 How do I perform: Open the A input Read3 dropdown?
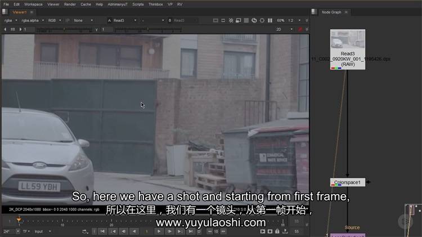click(x=125, y=20)
